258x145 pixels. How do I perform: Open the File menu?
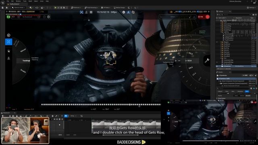[8, 1]
